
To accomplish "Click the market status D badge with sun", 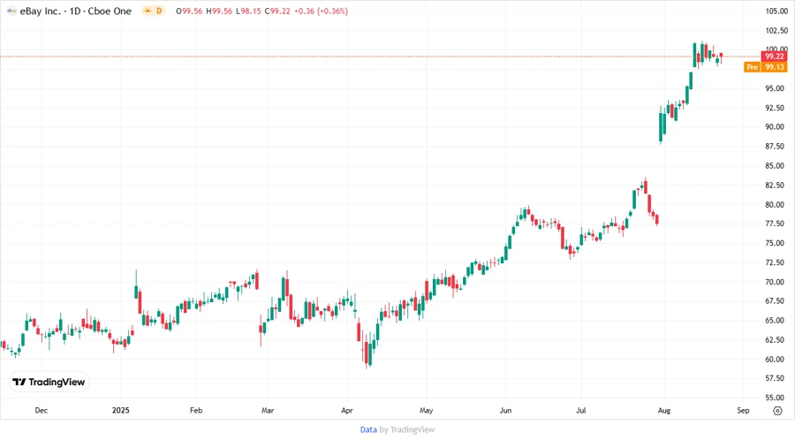I will coord(153,11).
